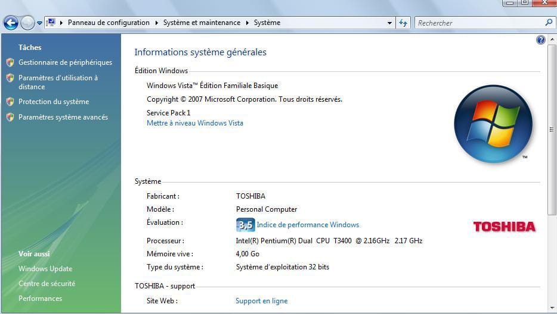Open Help via the blue question icon
Viewport: 557px width, 314px height.
541,40
